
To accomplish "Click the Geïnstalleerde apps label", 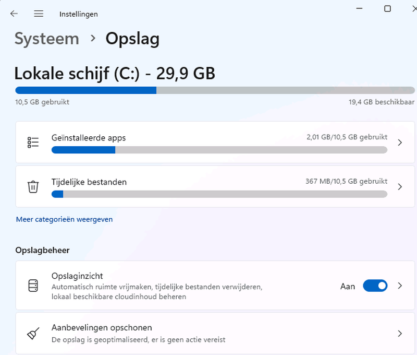I will 89,138.
